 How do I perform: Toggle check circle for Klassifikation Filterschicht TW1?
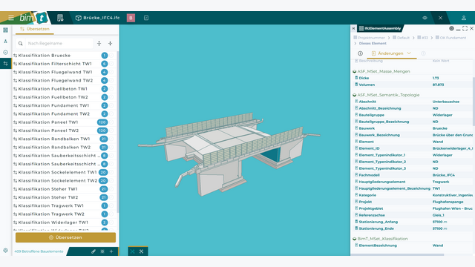coord(111,64)
